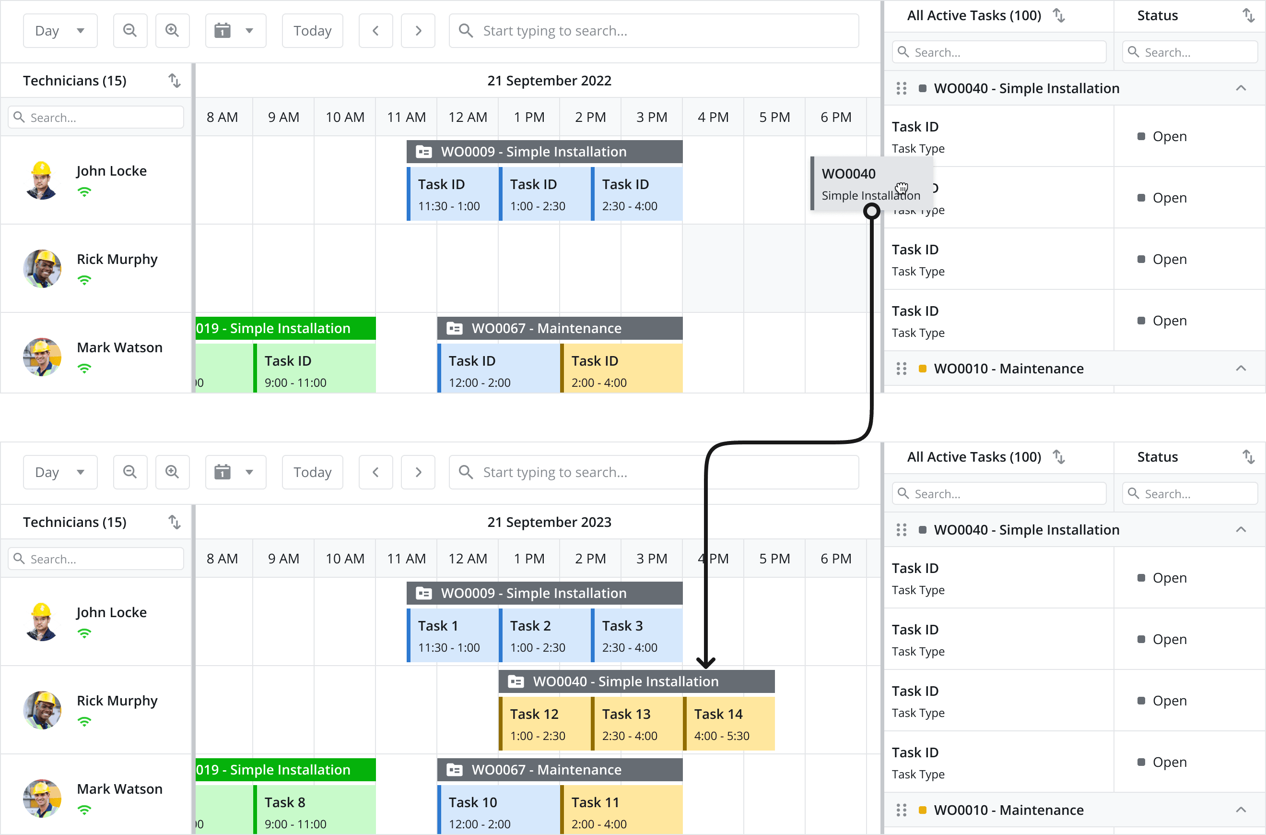Viewport: 1266px width, 835px height.
Task: Open Day view dropdown in top scheduler
Action: pos(60,30)
